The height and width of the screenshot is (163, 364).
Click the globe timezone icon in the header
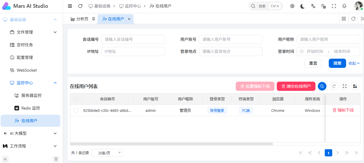coord(323,6)
